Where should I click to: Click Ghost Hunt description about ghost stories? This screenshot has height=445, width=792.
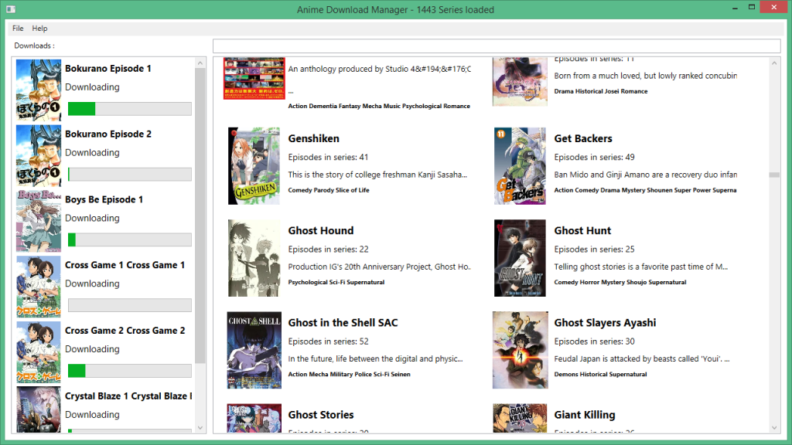641,267
